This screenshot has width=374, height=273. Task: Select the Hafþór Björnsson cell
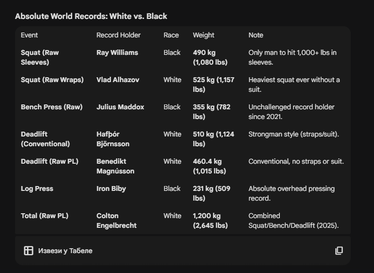click(x=113, y=139)
